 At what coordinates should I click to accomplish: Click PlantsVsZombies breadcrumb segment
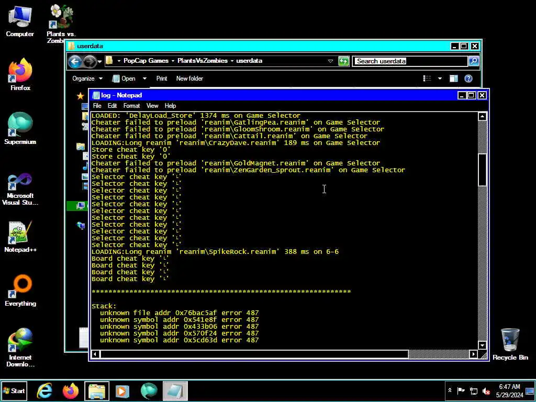[x=203, y=61]
